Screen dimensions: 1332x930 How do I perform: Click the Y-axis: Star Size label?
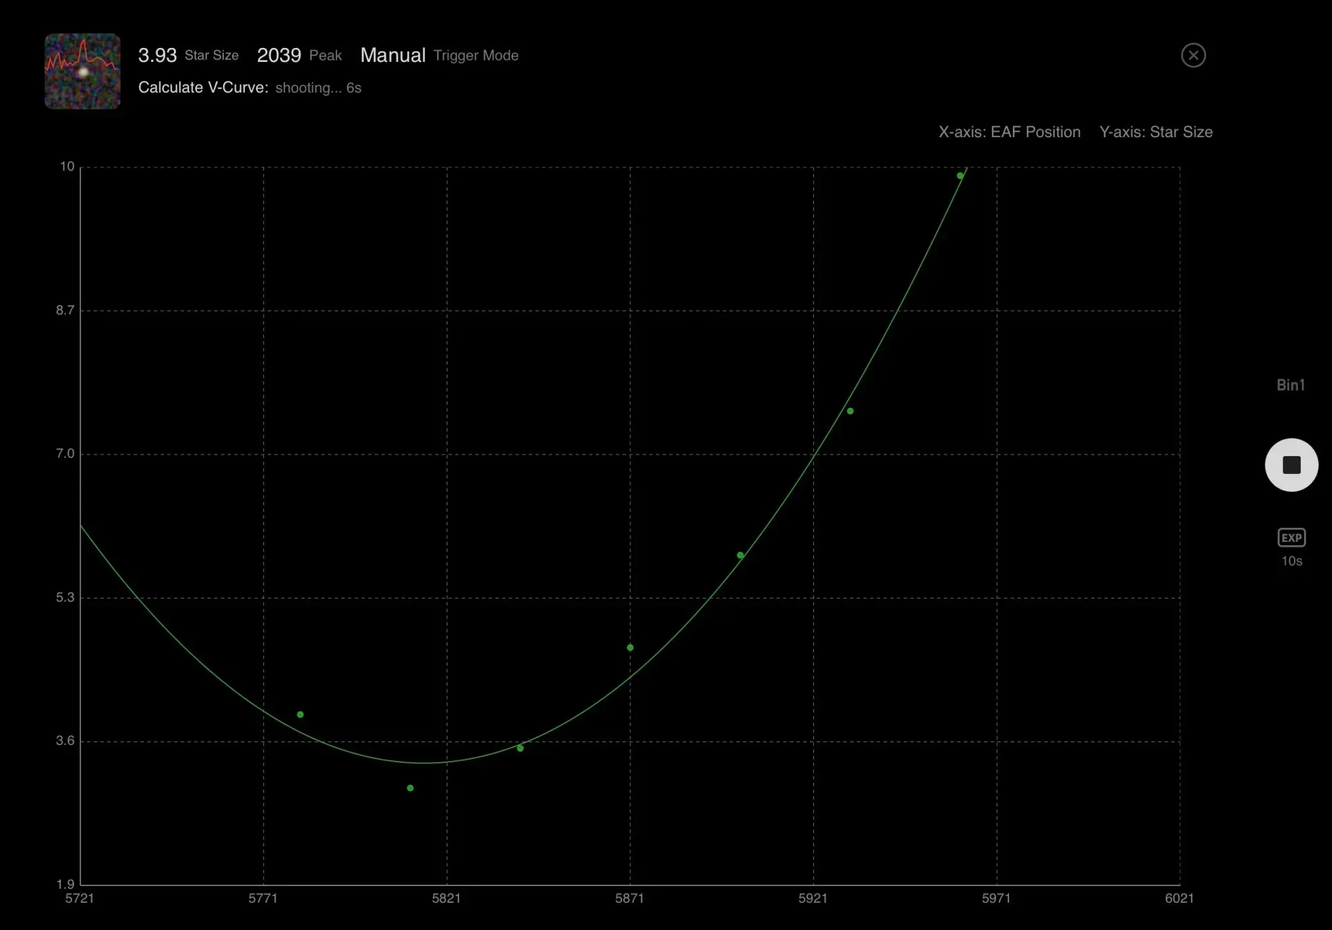pyautogui.click(x=1156, y=132)
